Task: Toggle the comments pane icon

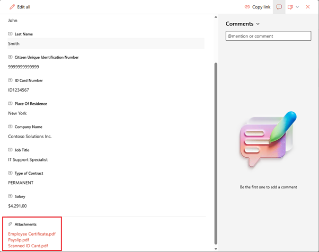Action: 279,7
